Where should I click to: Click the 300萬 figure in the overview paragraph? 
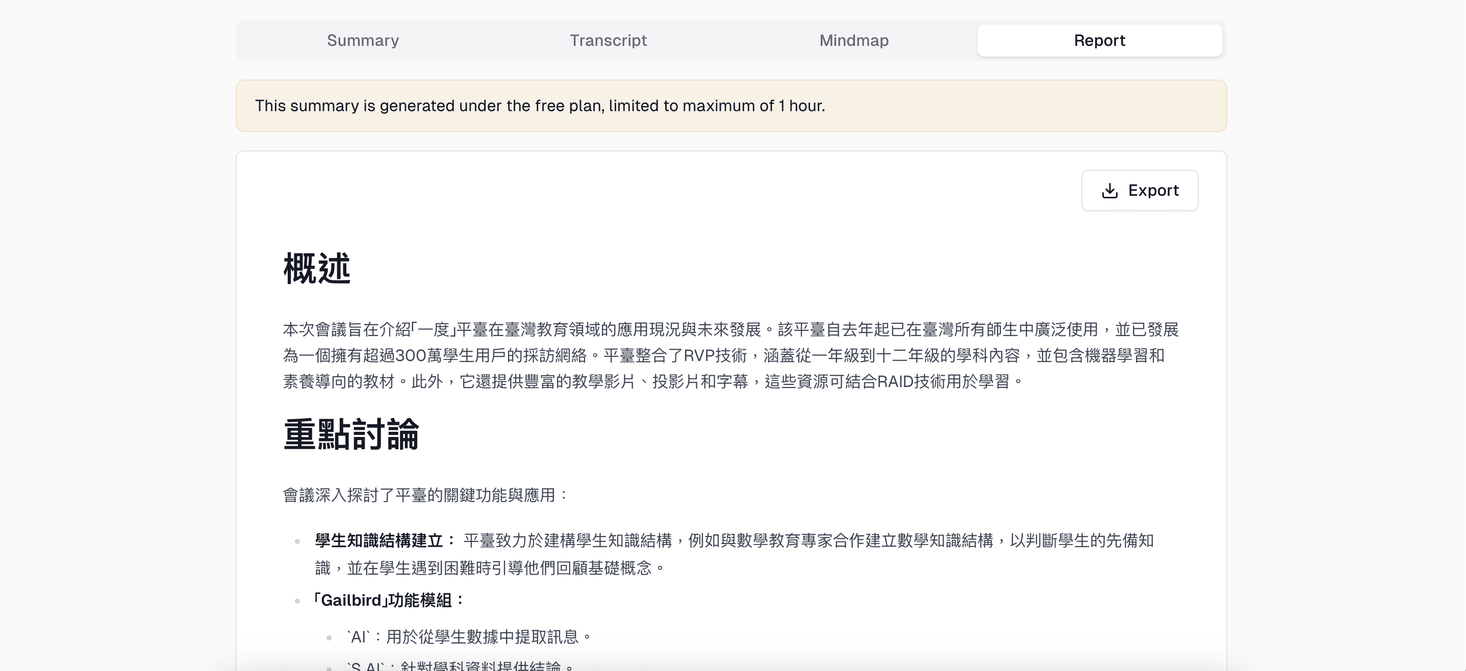click(x=418, y=356)
